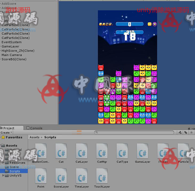Select the CatMgr script icon

[102, 151]
